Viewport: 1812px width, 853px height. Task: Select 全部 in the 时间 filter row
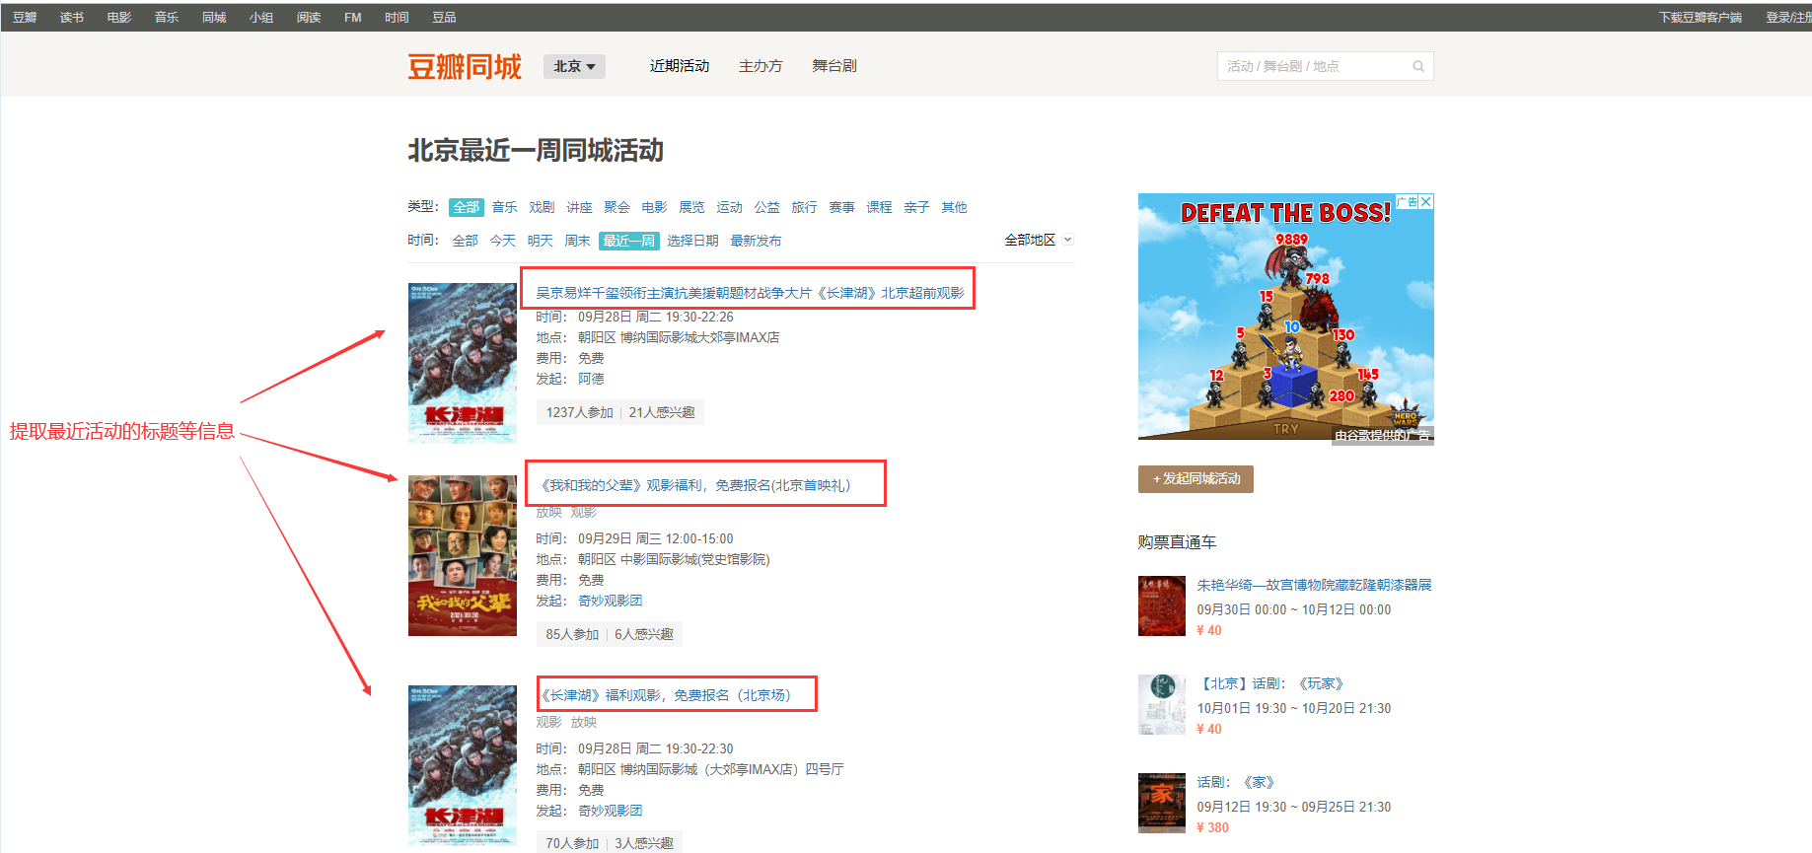(x=466, y=241)
